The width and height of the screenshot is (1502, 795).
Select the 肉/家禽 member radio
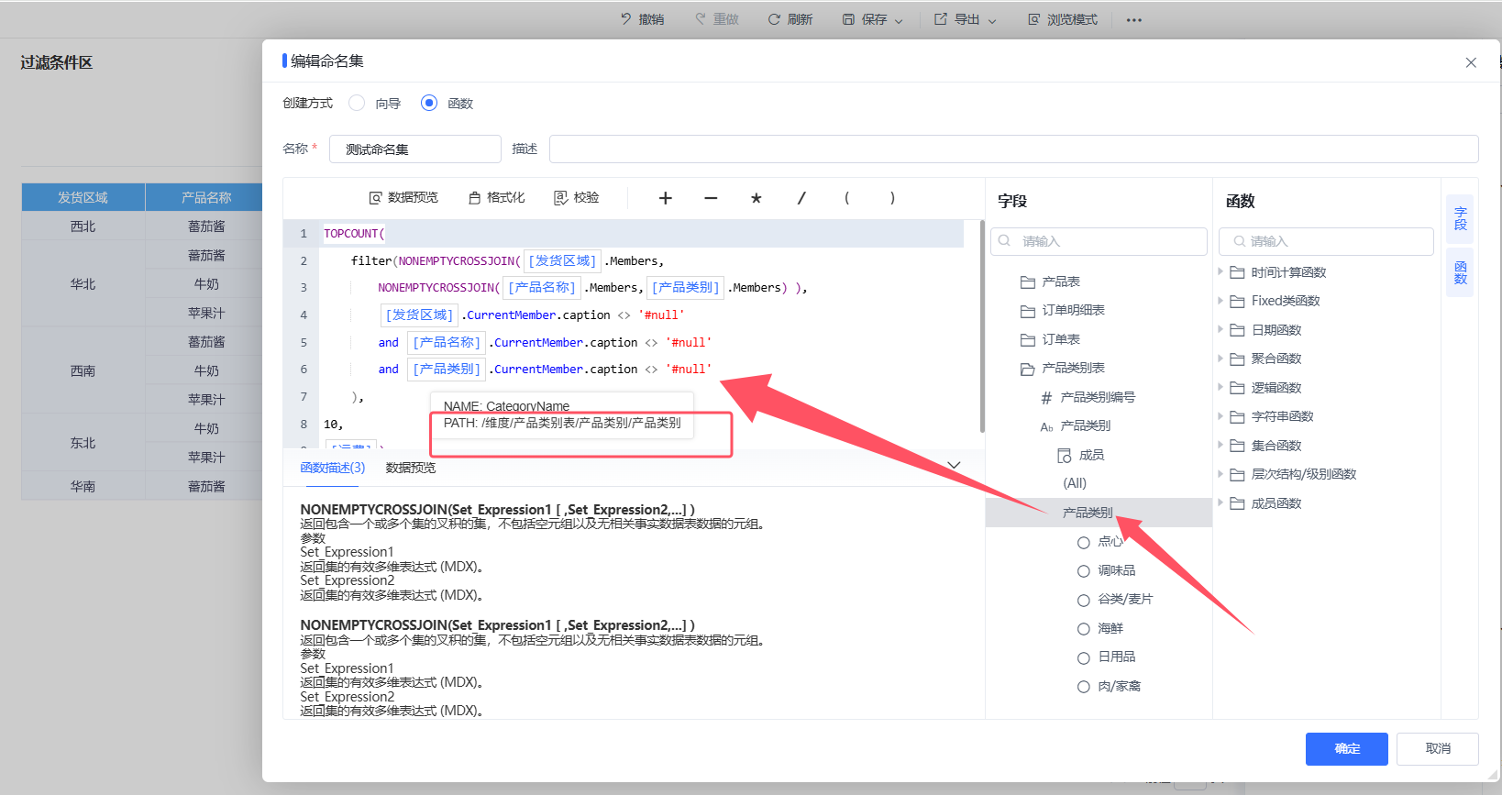click(x=1083, y=686)
